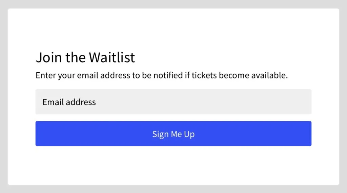This screenshot has height=193, width=347.
Task: Click the Join the Waitlist heading
Action: tap(85, 57)
